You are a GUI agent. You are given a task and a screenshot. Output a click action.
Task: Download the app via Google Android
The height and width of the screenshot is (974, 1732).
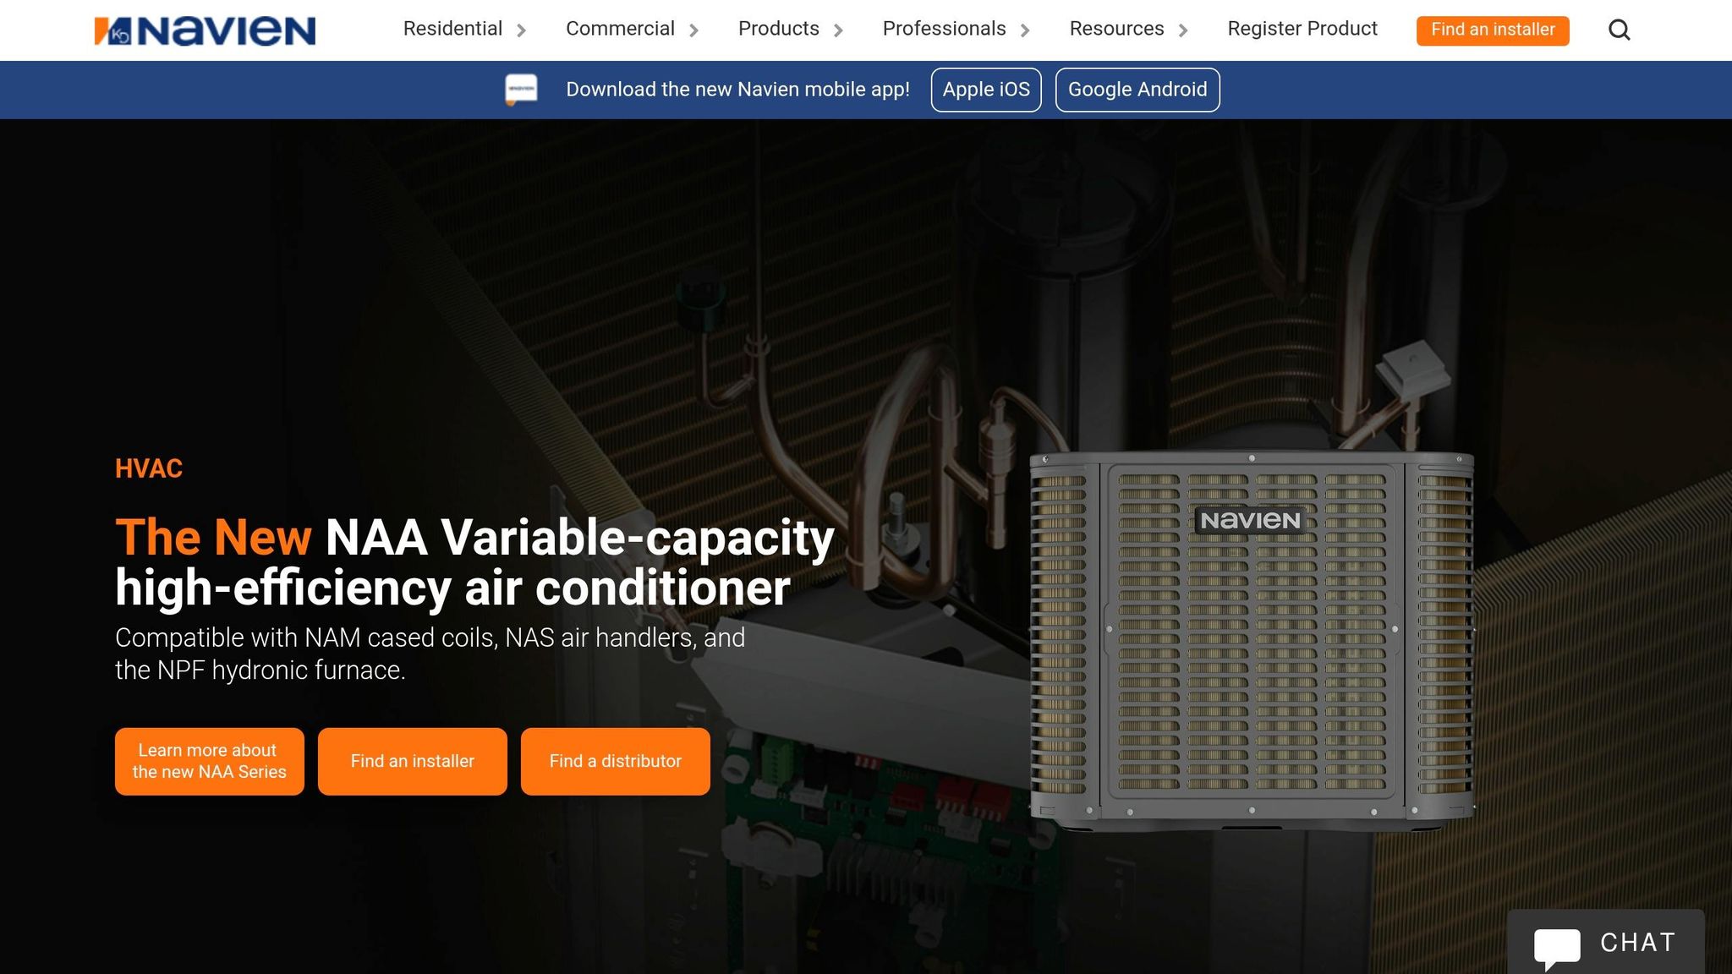pyautogui.click(x=1137, y=90)
